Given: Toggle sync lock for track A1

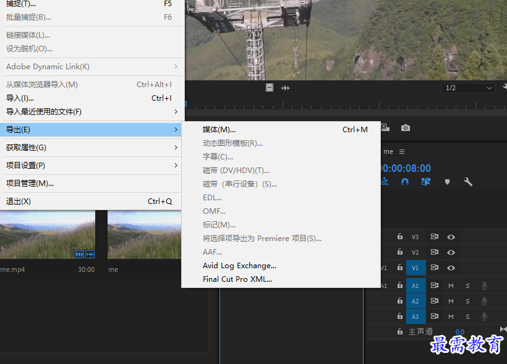Looking at the screenshot, I should pos(435,285).
